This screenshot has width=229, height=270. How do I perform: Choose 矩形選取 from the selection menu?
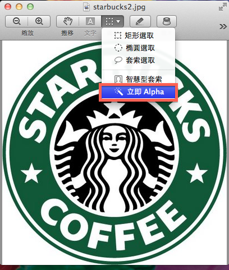[x=138, y=35]
